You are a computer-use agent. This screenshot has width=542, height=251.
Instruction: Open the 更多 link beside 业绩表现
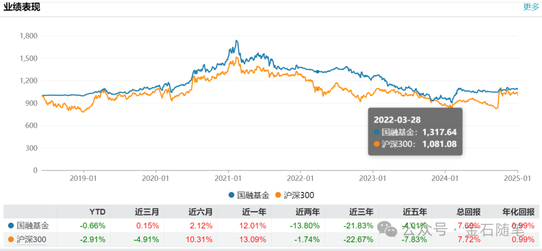[530, 7]
